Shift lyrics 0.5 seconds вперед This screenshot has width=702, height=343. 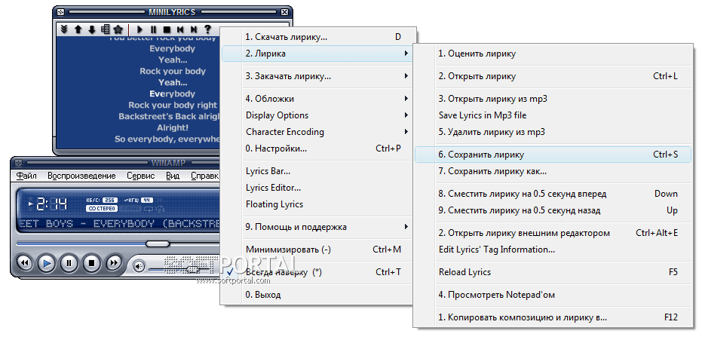pos(553,194)
